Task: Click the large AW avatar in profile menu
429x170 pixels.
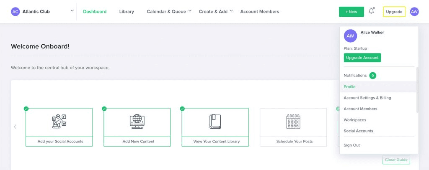Action: coord(350,36)
